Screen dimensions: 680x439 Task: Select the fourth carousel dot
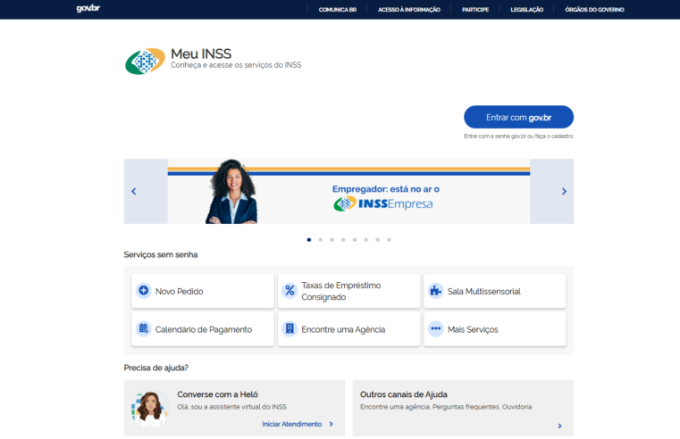coord(343,240)
